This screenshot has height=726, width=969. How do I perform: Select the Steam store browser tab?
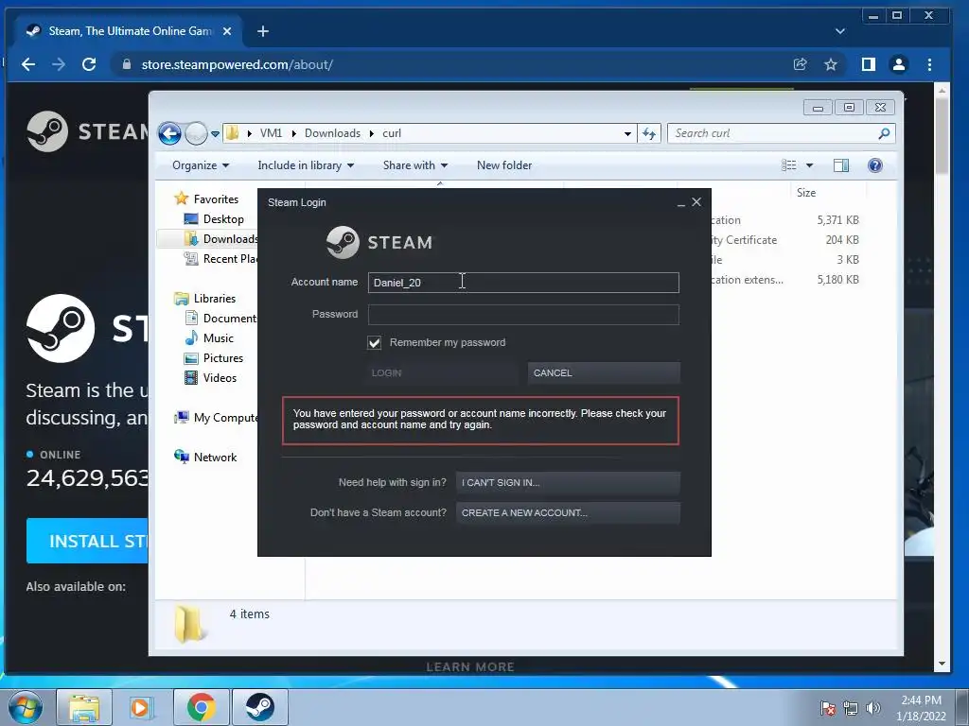pyautogui.click(x=127, y=31)
